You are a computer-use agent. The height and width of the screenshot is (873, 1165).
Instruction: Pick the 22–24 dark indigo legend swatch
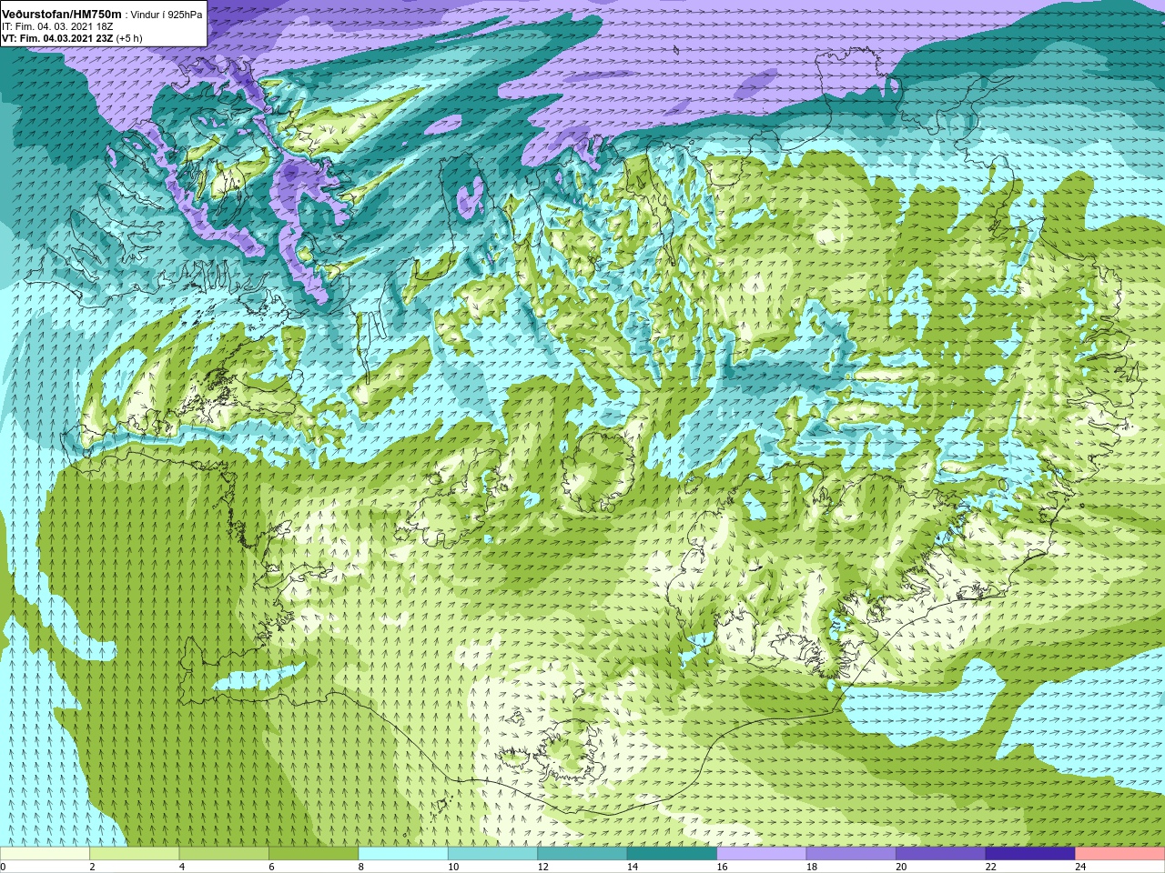pyautogui.click(x=1030, y=854)
